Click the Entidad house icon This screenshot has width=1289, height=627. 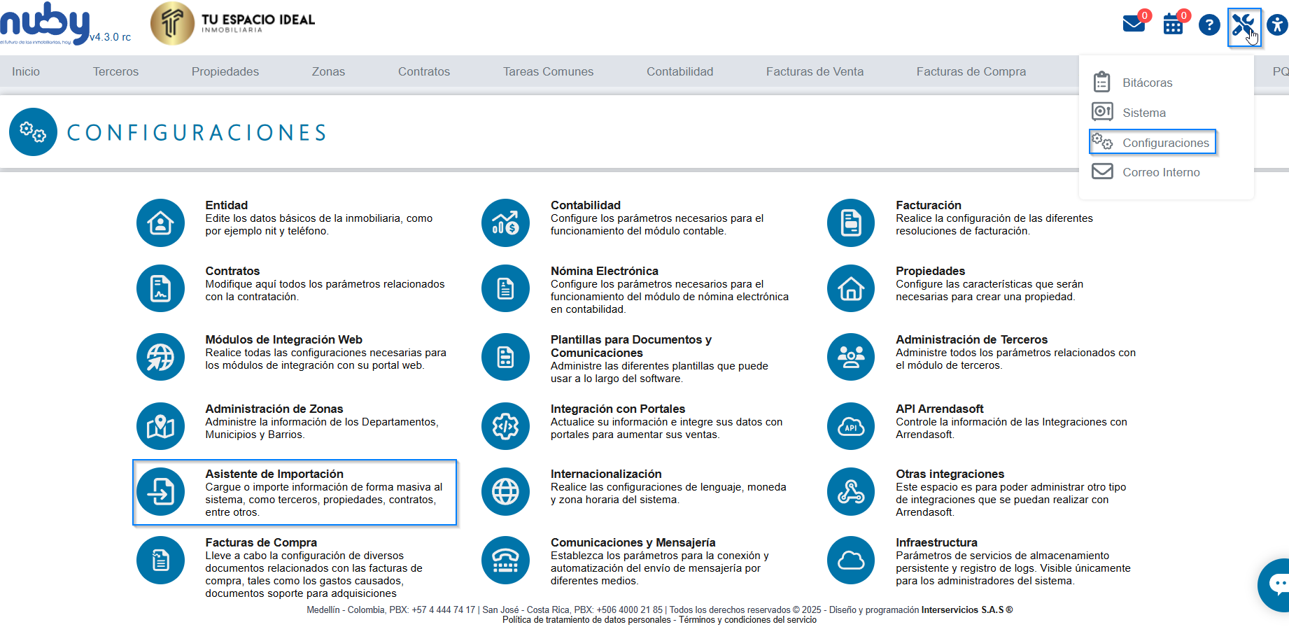(x=160, y=223)
